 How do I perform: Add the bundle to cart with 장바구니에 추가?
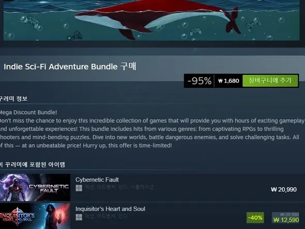tap(270, 81)
